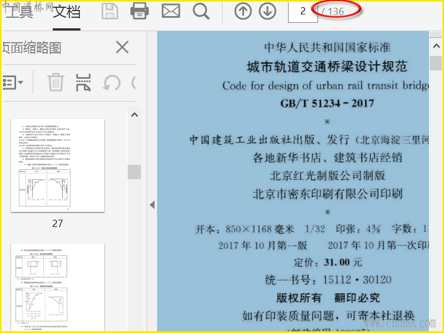The width and height of the screenshot is (444, 333).
Task: Click the text GB/T 51234 - 2017
Action: 327,103
